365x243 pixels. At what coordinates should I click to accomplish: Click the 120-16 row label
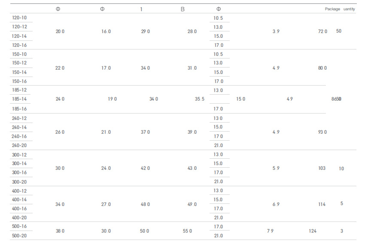pos(19,45)
